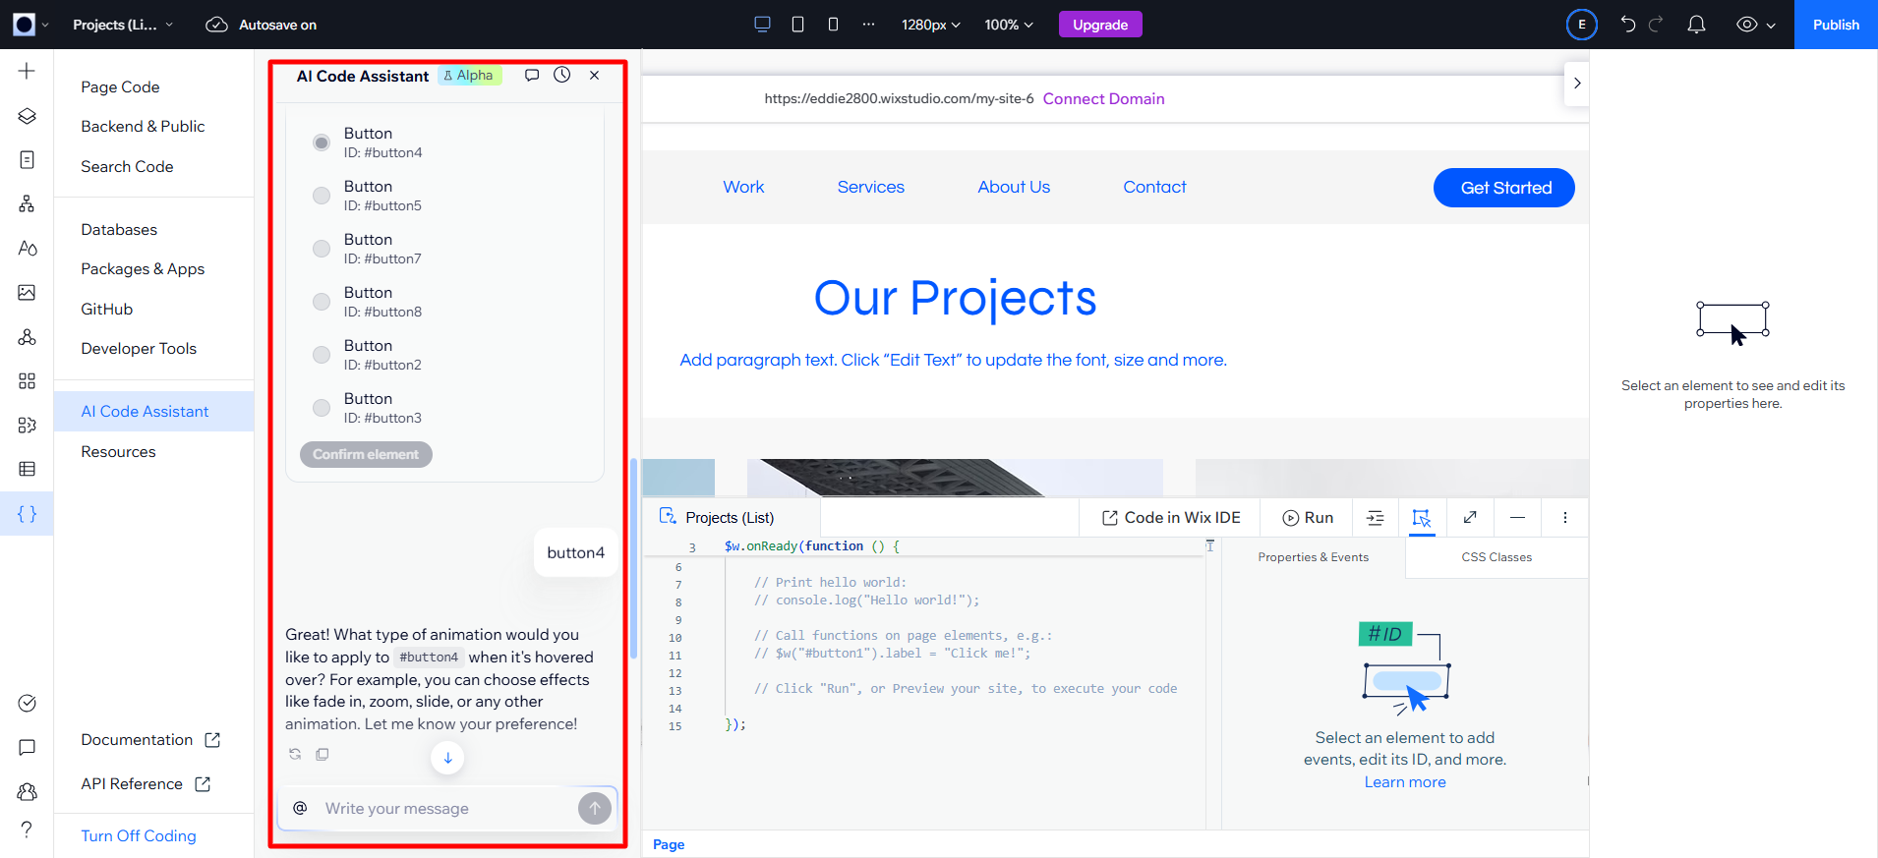
Task: Open the Code curly braces icon
Action: 27,513
